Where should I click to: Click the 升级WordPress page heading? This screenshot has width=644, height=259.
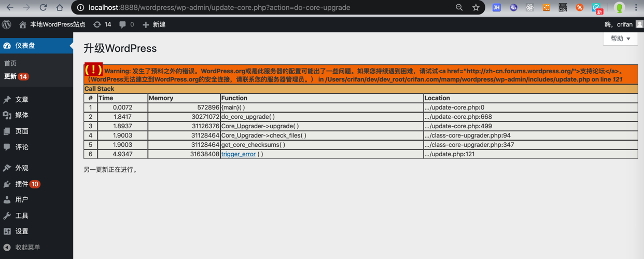click(x=120, y=48)
